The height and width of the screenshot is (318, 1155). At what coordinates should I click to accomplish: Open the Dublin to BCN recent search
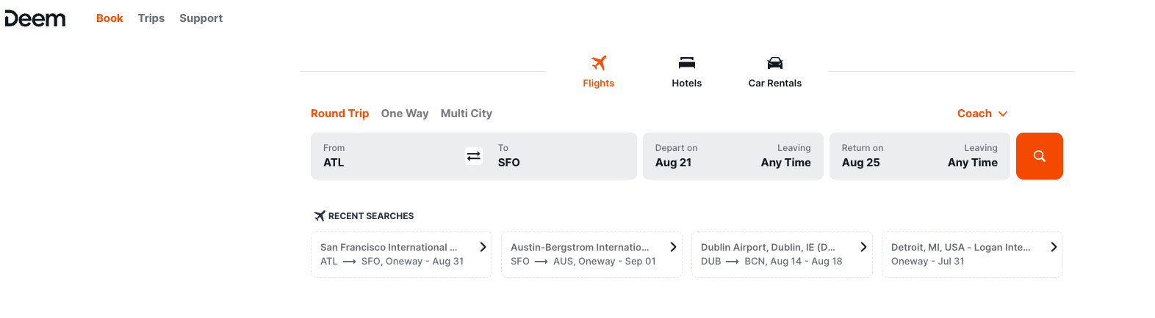pos(782,254)
